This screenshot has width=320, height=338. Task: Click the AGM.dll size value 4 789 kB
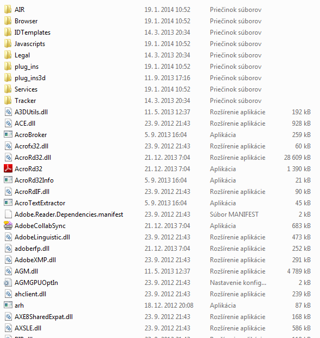(299, 271)
